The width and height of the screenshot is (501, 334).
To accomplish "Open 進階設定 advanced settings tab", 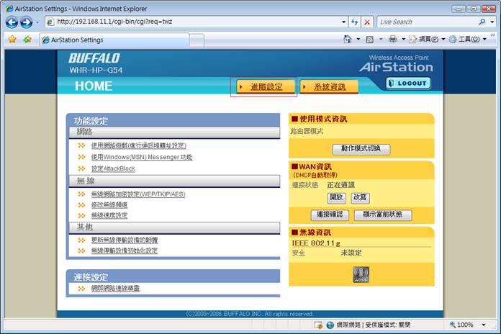I will coord(266,87).
